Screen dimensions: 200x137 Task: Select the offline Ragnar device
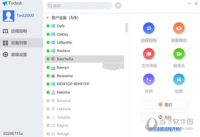(x=84, y=125)
